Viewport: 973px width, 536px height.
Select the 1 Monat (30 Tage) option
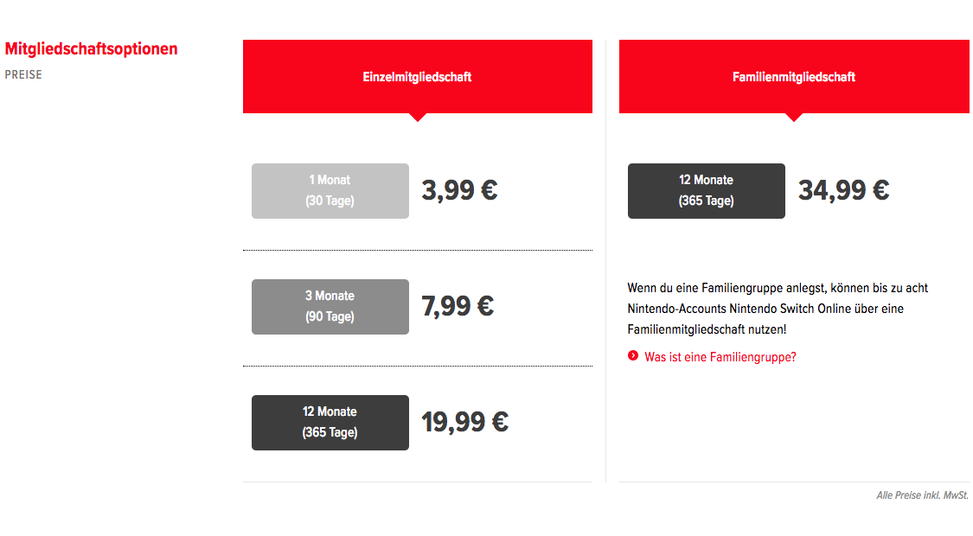[x=330, y=191]
